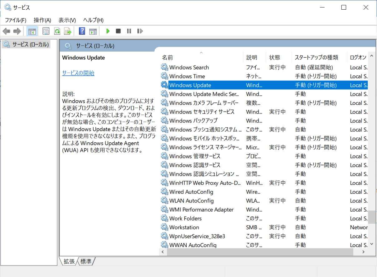This screenshot has height=277, width=377.
Task: Sort by the ログオン column header
Action: [358, 57]
